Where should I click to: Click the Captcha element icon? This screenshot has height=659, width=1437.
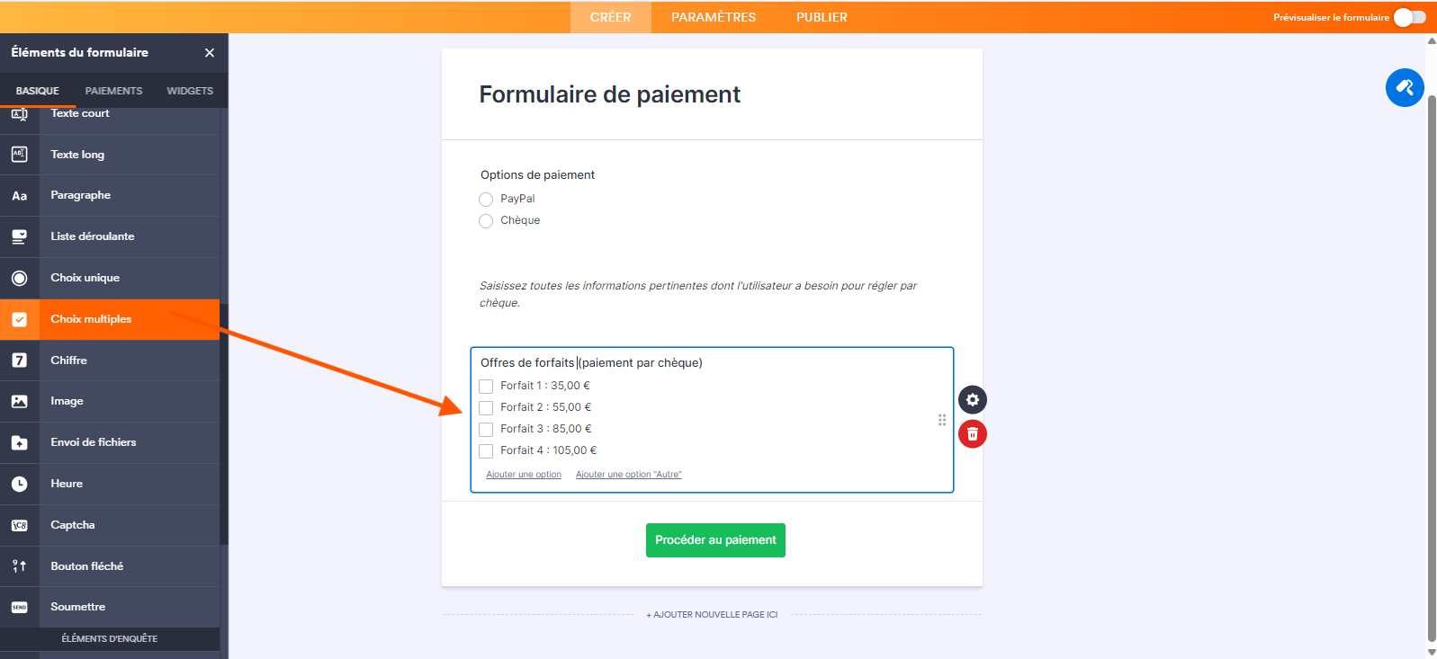[x=20, y=525]
